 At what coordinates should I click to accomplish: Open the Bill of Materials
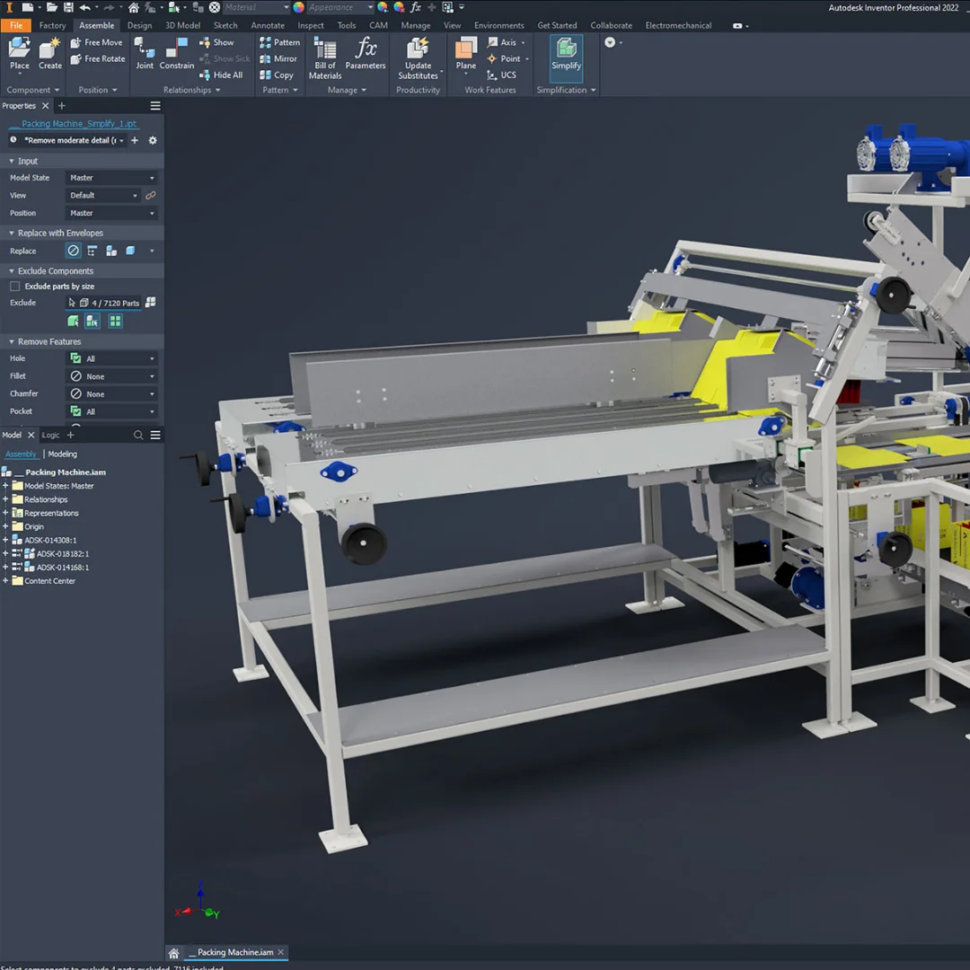(x=325, y=57)
